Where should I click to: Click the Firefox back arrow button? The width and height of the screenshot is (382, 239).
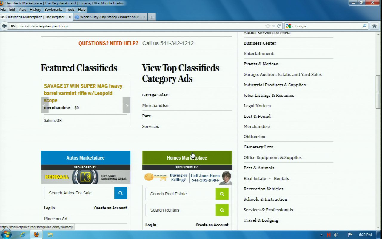tap(4, 26)
